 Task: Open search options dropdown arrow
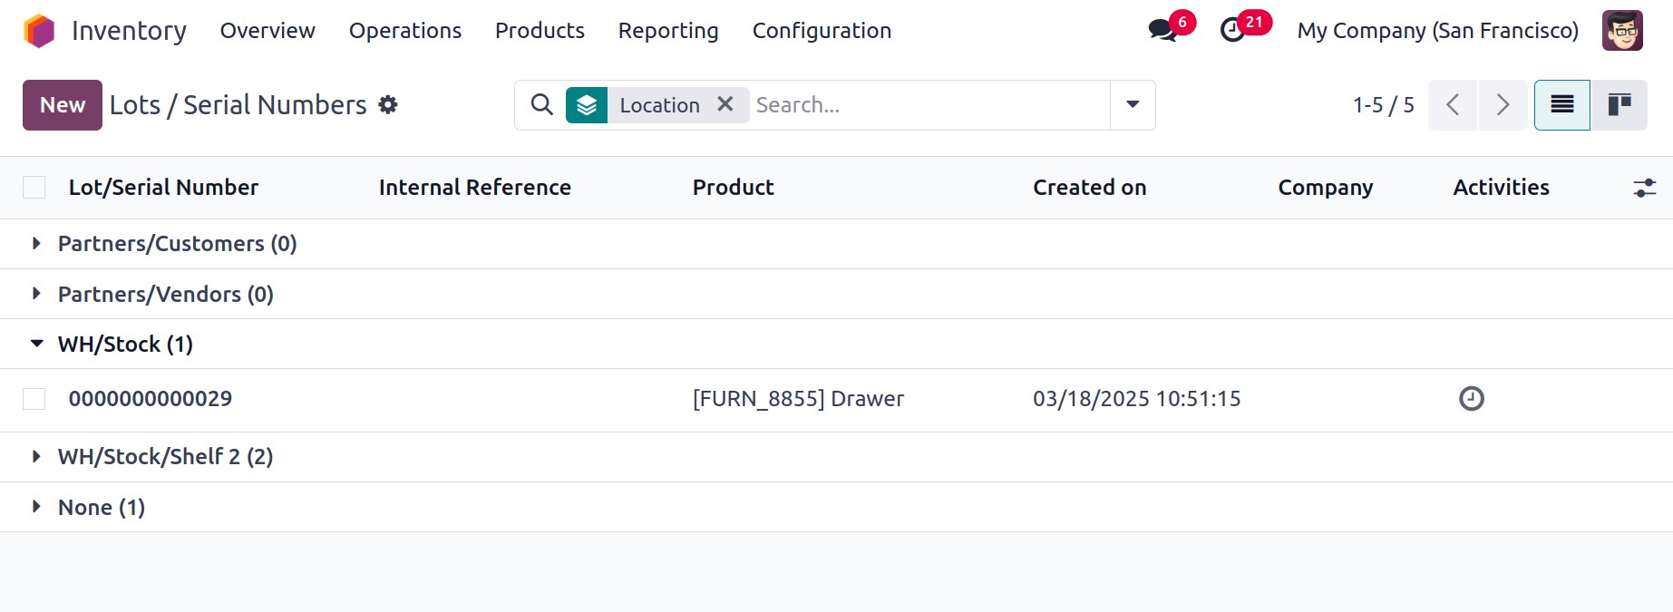tap(1133, 105)
